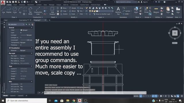Select the Circle tool
Screen dimensions: 184x103
click(15, 10)
